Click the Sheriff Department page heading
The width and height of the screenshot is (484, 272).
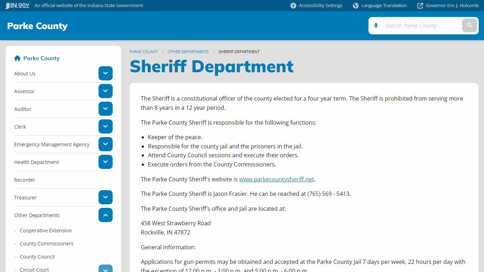point(212,66)
